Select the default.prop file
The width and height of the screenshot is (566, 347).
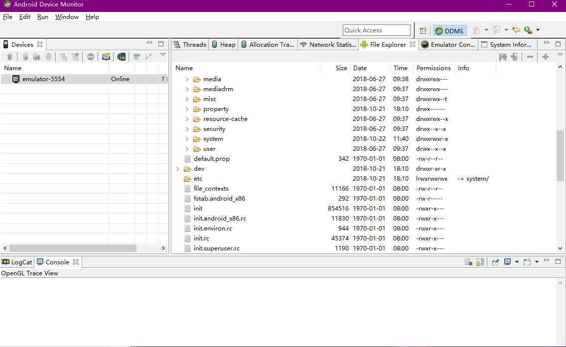pos(212,159)
